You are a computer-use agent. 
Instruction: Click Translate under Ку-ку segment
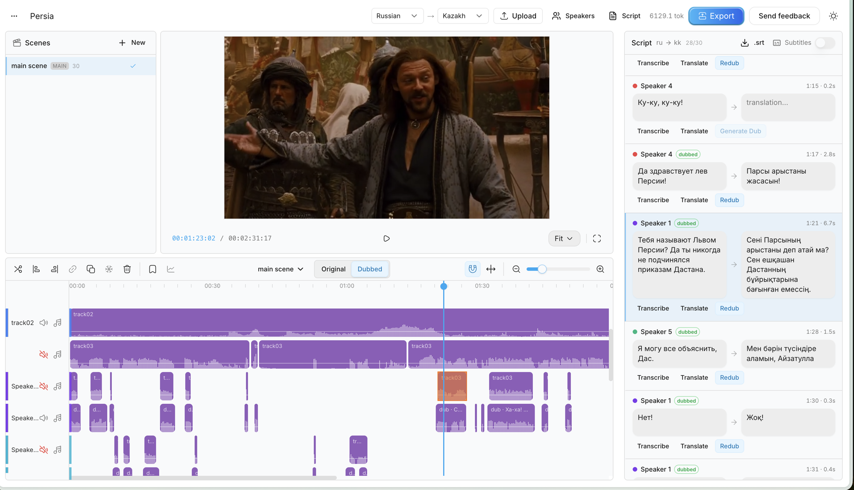tap(694, 131)
